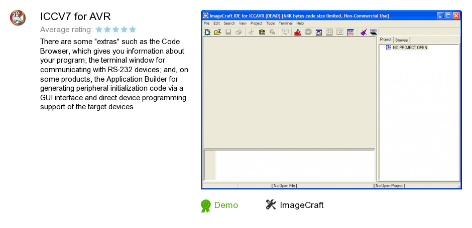Click the No Open File status entry
This screenshot has height=228, width=472.
pos(284,185)
